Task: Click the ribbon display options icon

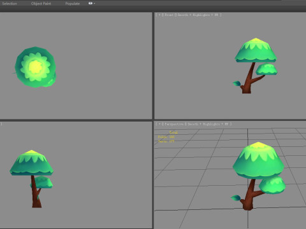Action: 91,3
